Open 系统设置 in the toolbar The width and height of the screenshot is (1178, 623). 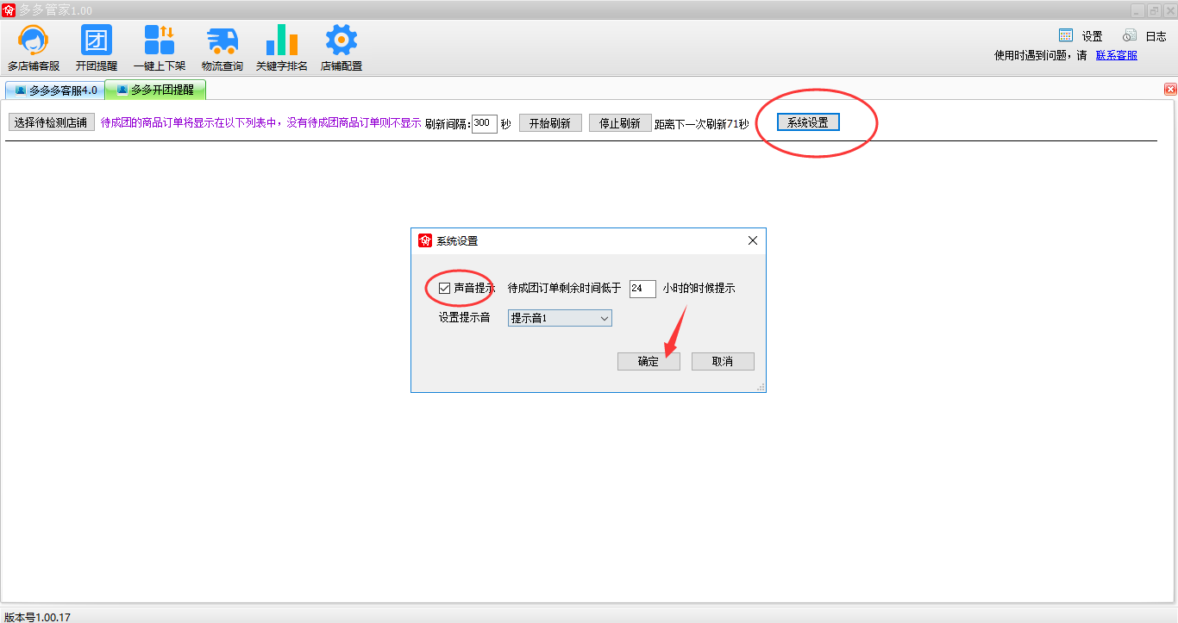pos(808,122)
